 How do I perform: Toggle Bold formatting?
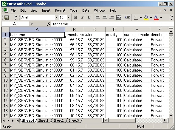tap(75, 18)
